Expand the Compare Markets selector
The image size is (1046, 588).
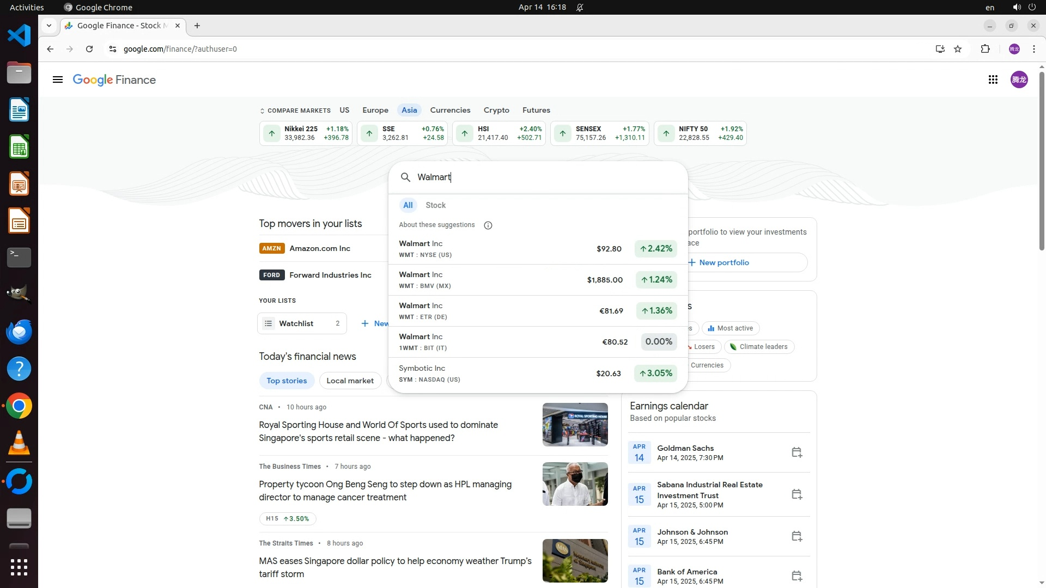pyautogui.click(x=295, y=111)
